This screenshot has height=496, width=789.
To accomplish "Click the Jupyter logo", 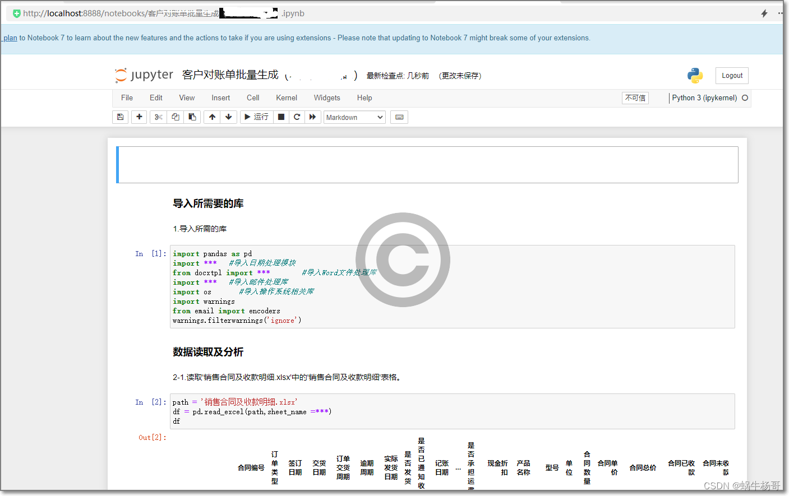I will 144,75.
